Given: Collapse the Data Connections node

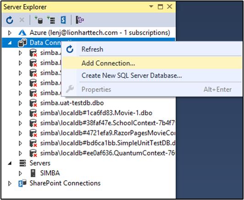Looking at the screenshot, I should pyautogui.click(x=10, y=43).
